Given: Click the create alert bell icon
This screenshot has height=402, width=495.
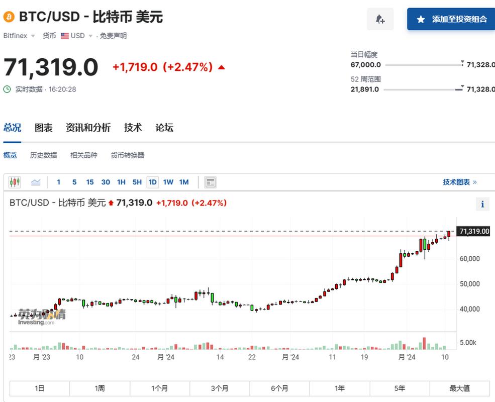Looking at the screenshot, I should point(380,19).
